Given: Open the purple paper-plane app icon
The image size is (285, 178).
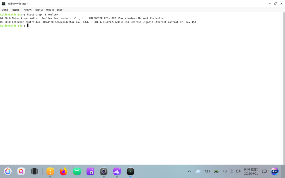Looking at the screenshot, I should tap(117, 171).
